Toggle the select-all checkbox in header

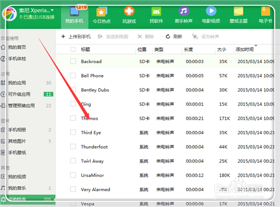click(x=73, y=49)
